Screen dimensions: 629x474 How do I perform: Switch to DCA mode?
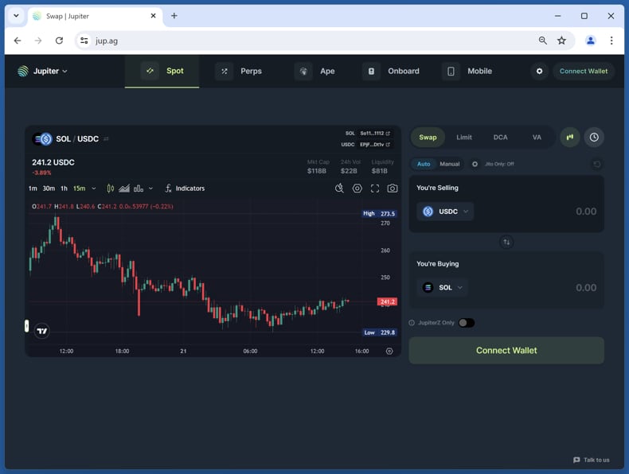point(500,137)
